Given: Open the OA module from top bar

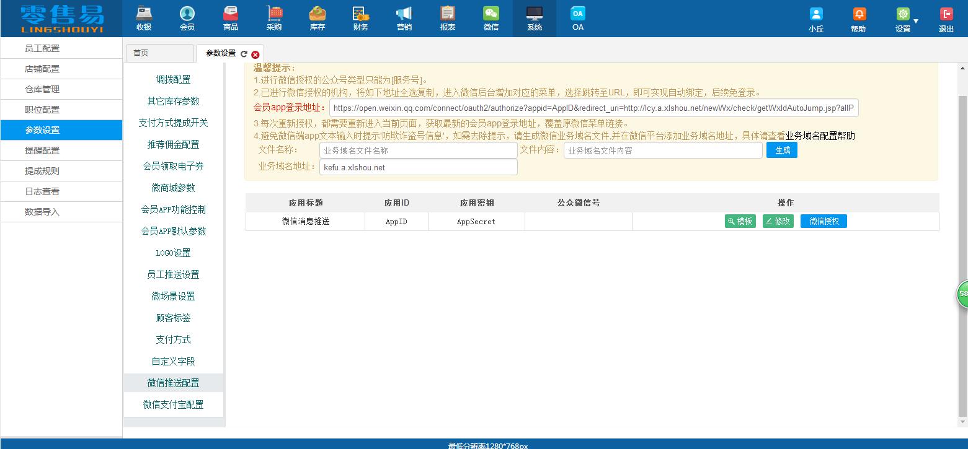Looking at the screenshot, I should (x=577, y=17).
